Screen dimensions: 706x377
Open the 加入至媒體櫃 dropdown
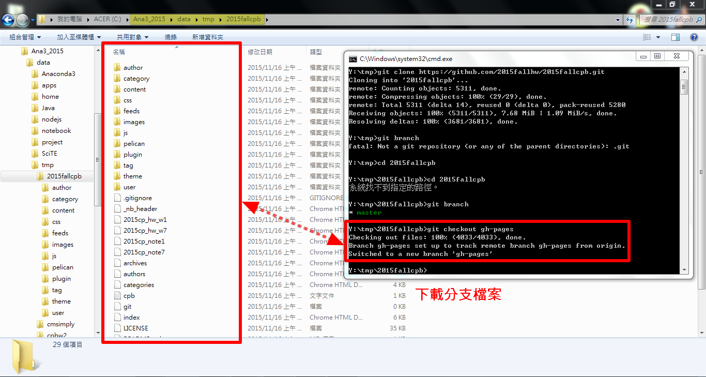pyautogui.click(x=79, y=37)
